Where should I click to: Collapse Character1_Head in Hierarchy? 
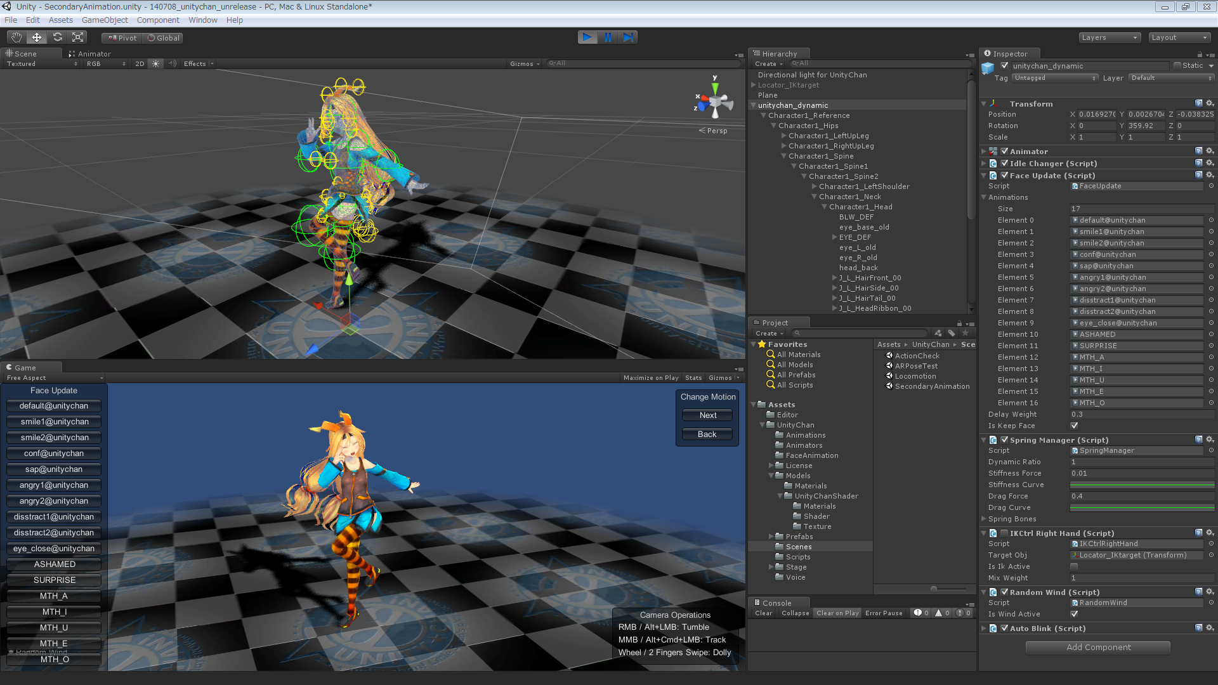pos(825,207)
